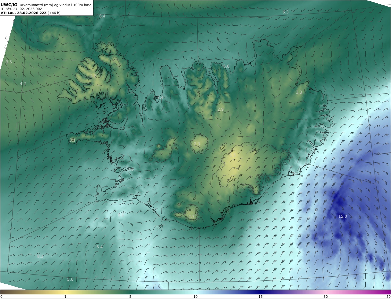Click the 1.5 label on Vatnajökull glacier

(x=233, y=155)
